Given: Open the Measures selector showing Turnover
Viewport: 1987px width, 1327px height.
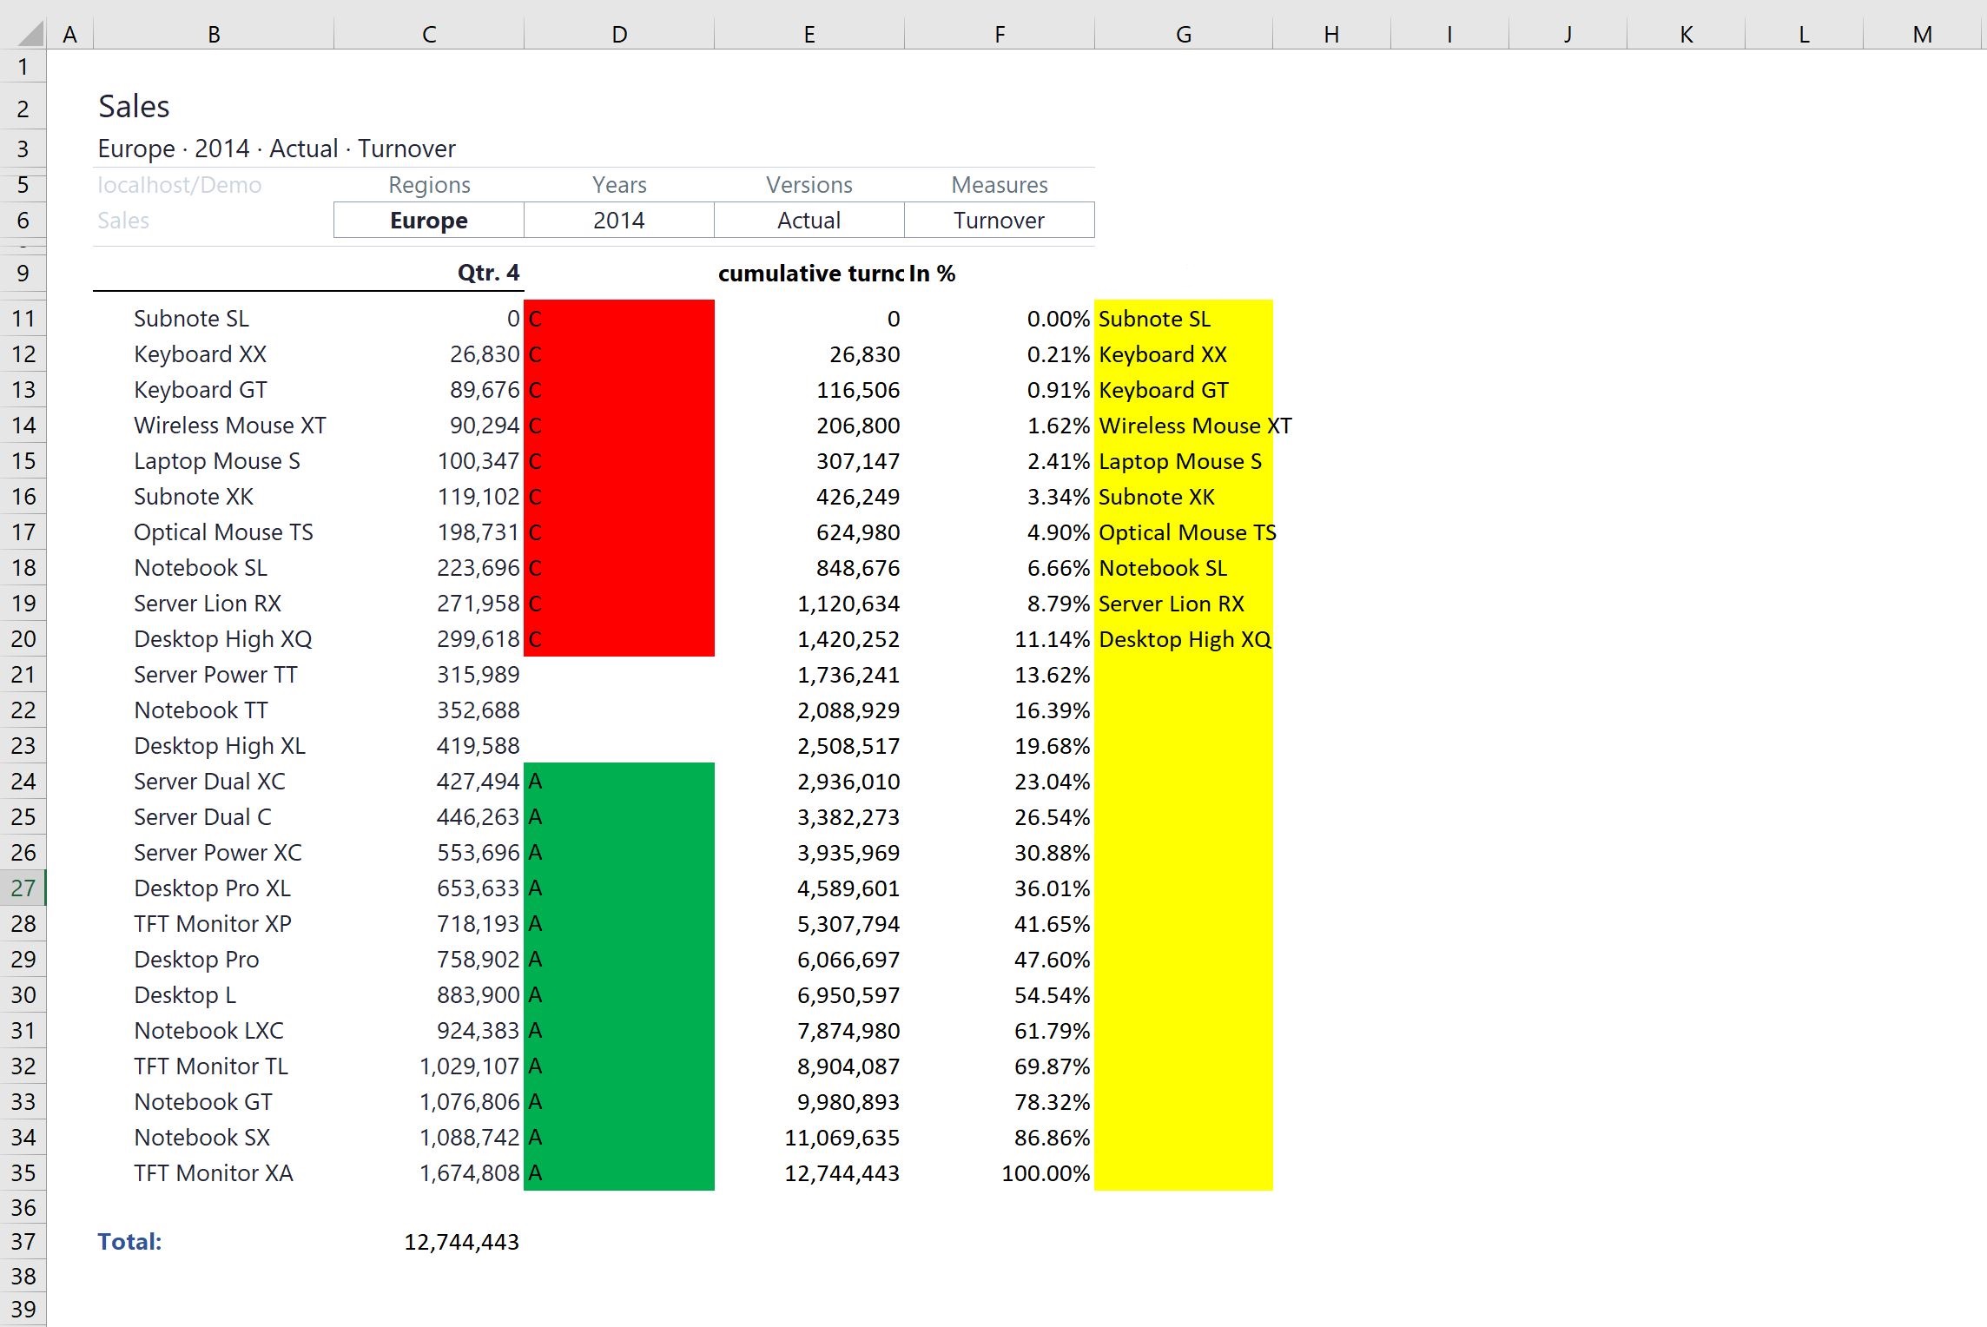Looking at the screenshot, I should [x=1000, y=221].
